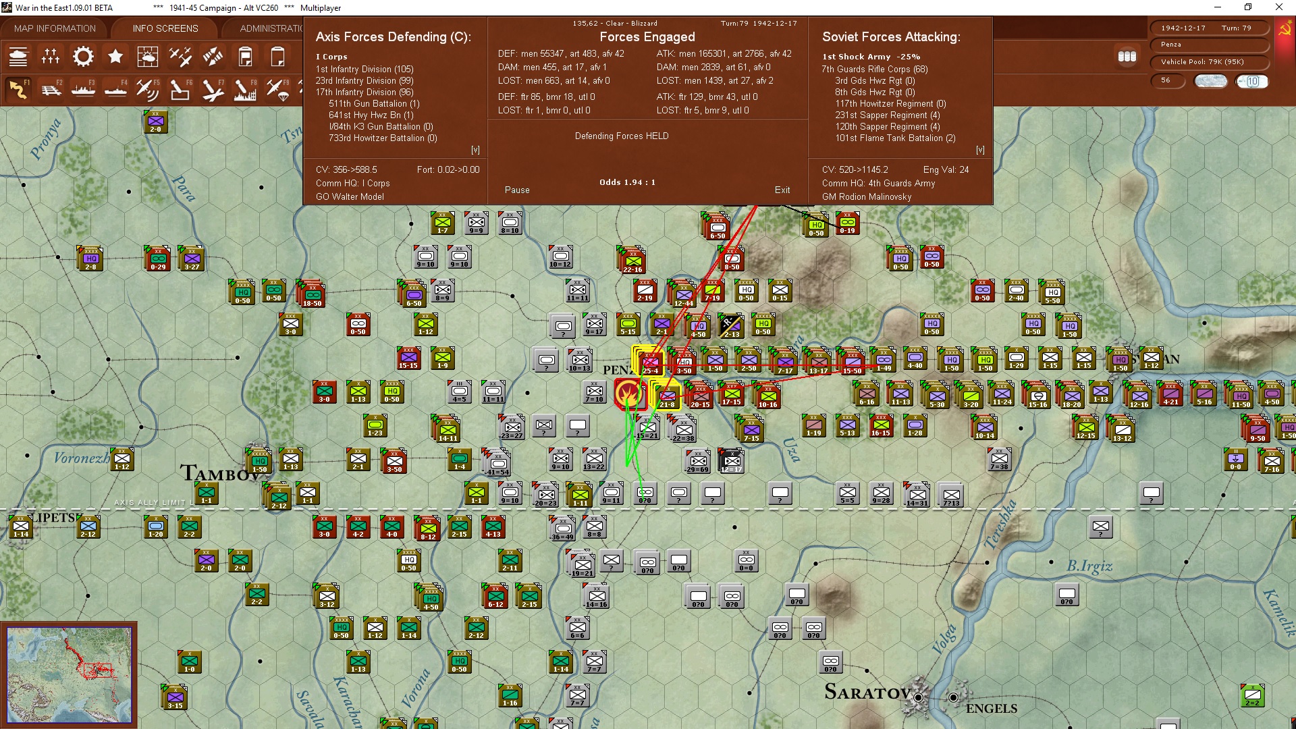Select the F8 bomb city mode
Image resolution: width=1296 pixels, height=729 pixels.
tap(245, 89)
